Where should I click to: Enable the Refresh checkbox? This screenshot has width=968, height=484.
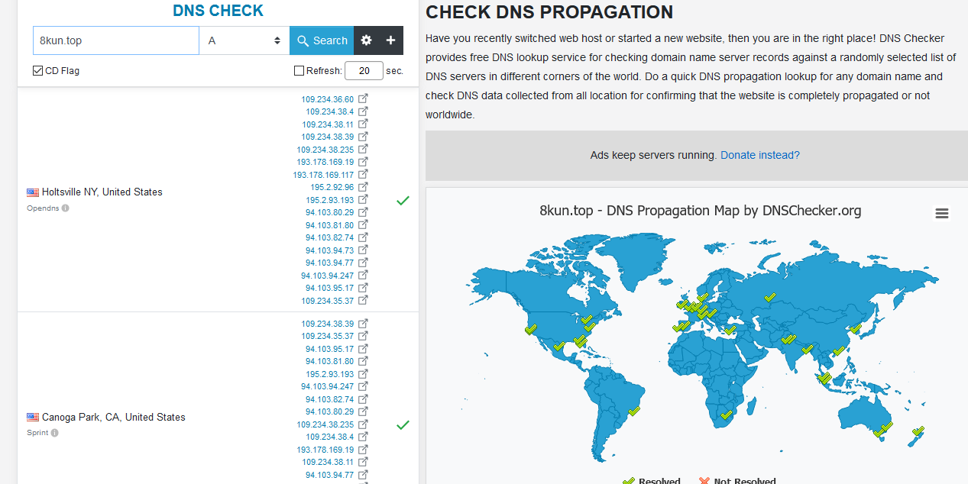(x=299, y=70)
